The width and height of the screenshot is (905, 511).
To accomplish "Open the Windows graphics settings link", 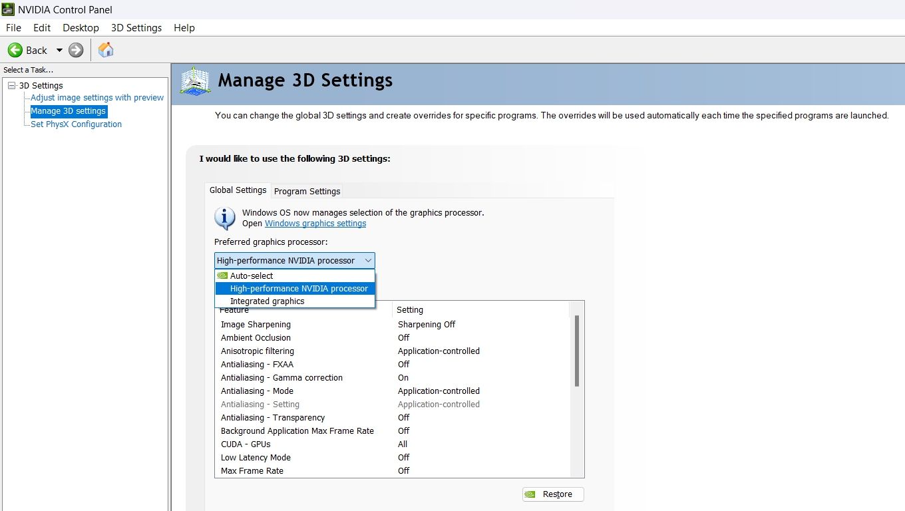I will [x=315, y=224].
